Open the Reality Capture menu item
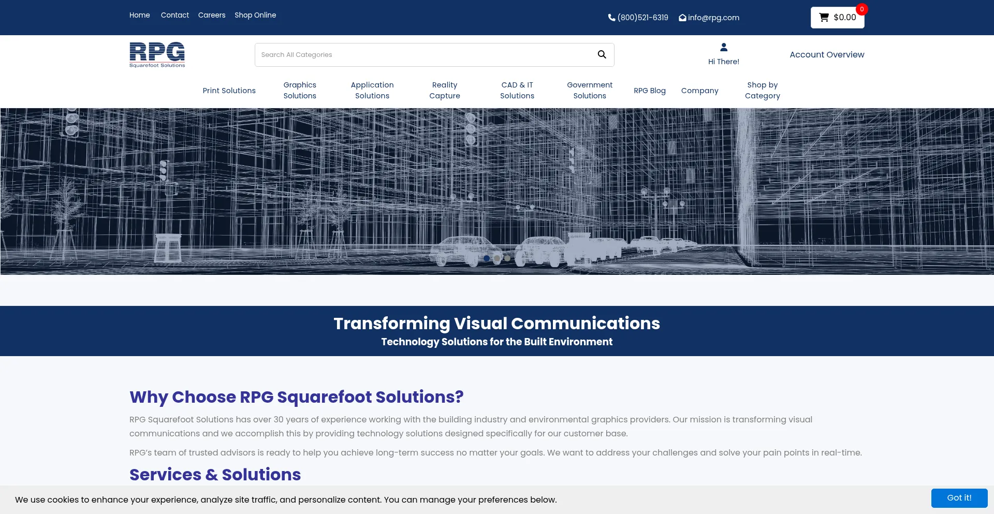 [x=445, y=91]
